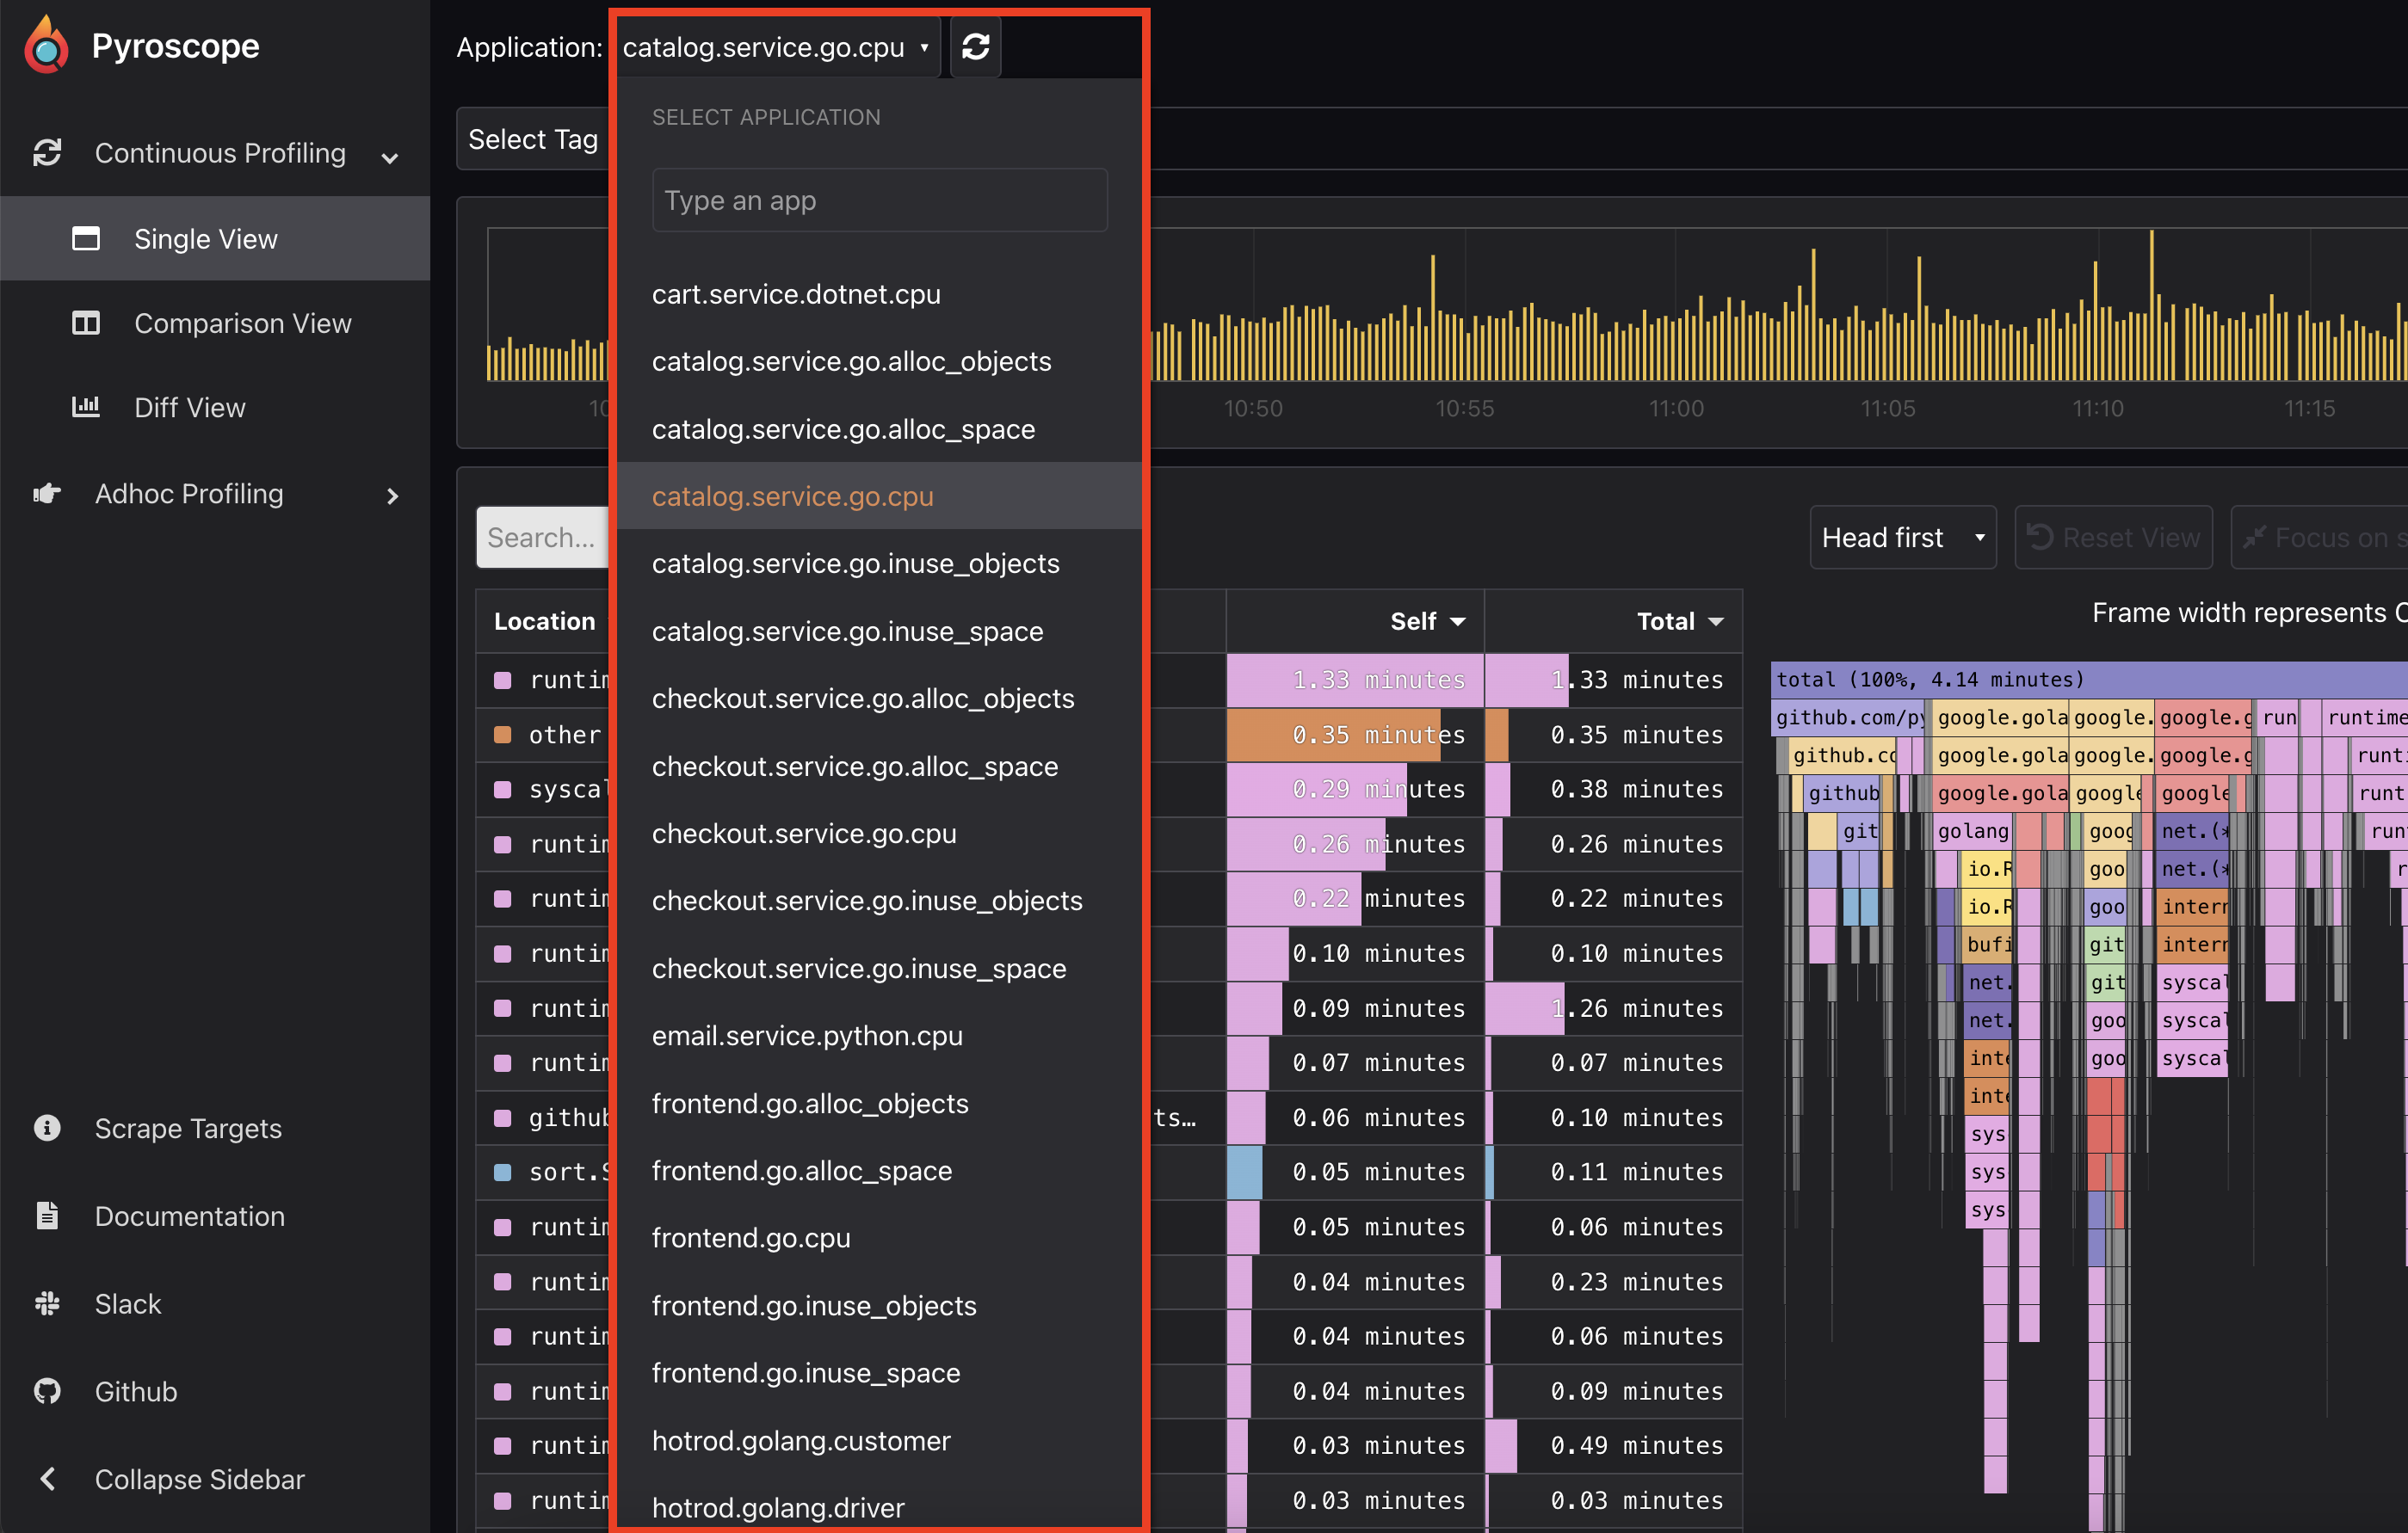Viewport: 2408px width, 1533px height.
Task: Open Comparison View via its panel icon
Action: click(x=87, y=323)
